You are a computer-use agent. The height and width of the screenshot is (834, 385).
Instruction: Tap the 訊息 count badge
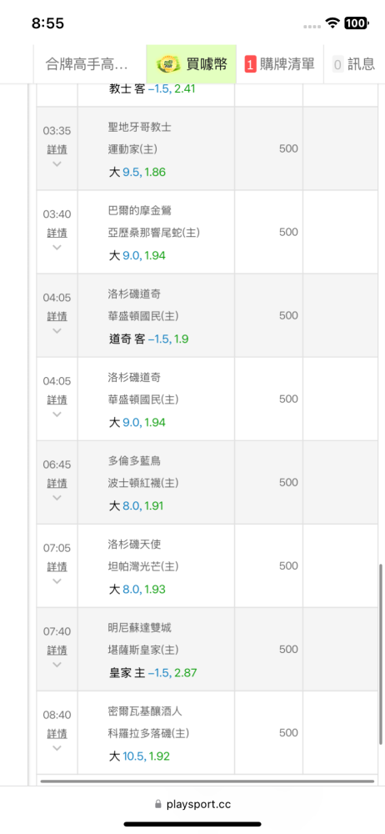[337, 65]
